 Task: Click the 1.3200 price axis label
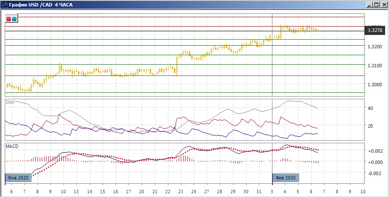click(x=373, y=46)
